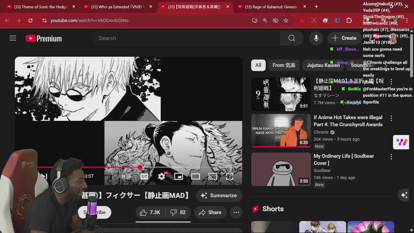414x233 pixels.
Task: Open video settings gear icon
Action: (x=161, y=176)
